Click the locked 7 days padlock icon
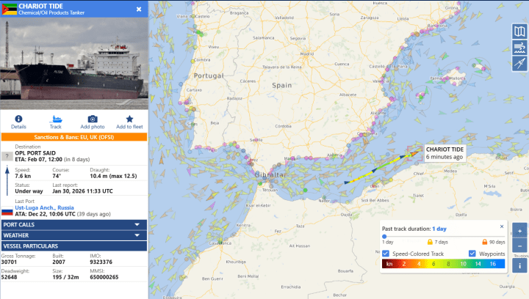 pyautogui.click(x=430, y=242)
